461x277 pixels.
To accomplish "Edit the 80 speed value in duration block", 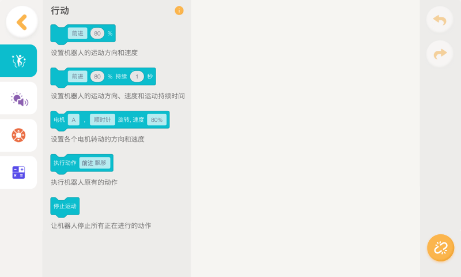I will (x=97, y=76).
